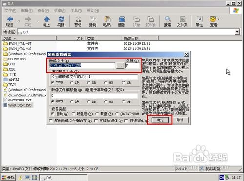Viewport: 244px width, 181px height.
Task: Open the 帮助(H) menu
Action: pos(93,11)
